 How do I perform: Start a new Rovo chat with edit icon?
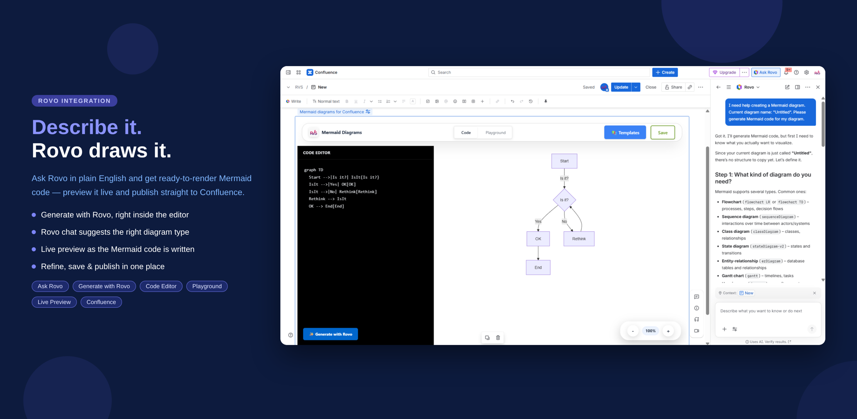coord(787,87)
